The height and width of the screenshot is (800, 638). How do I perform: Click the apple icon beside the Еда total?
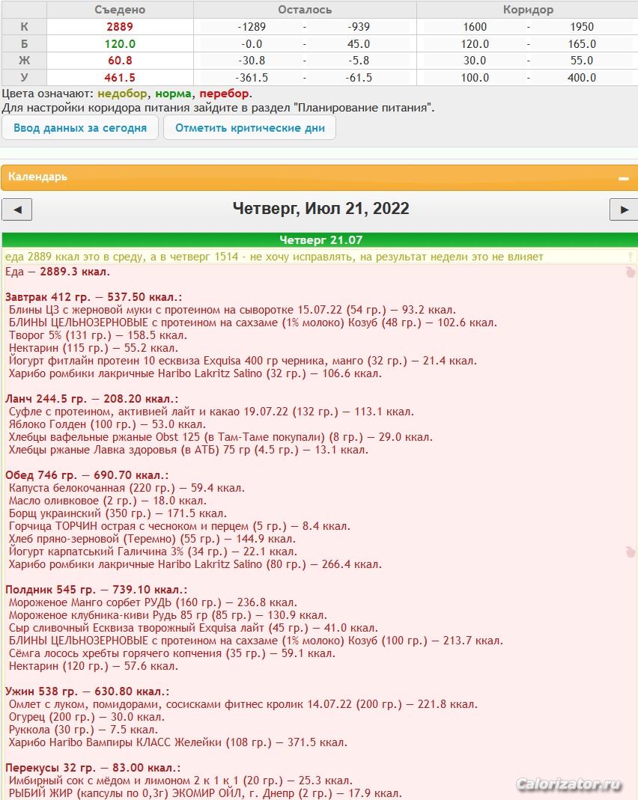coord(630,273)
